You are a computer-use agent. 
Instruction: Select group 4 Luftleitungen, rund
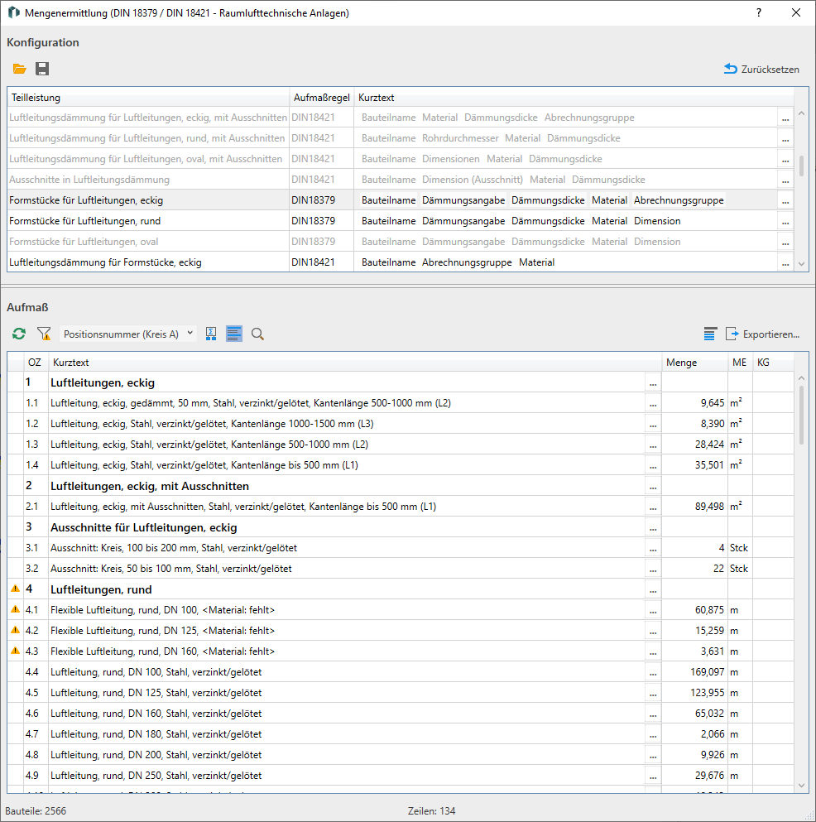[401, 589]
